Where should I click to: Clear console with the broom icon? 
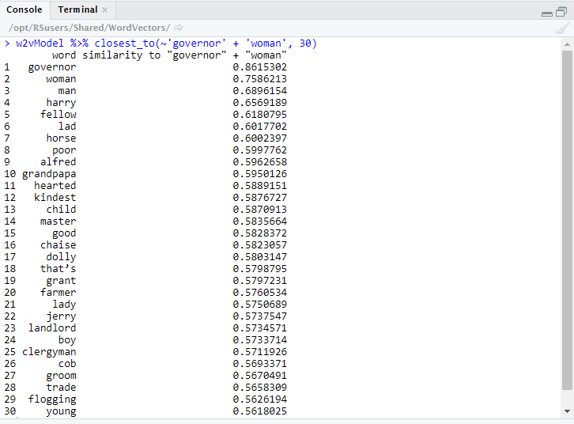[x=562, y=28]
